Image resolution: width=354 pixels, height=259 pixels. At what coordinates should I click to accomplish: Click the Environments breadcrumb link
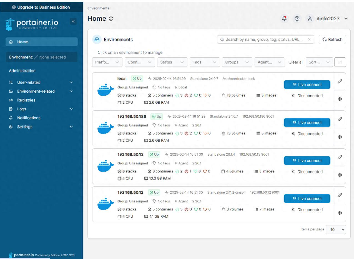[98, 8]
